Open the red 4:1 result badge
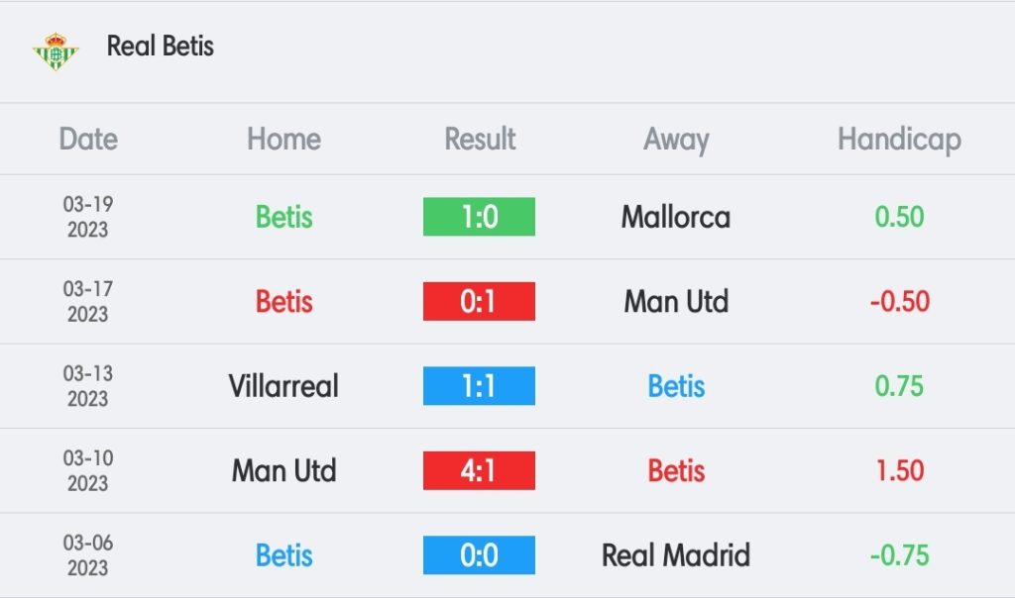 coord(479,470)
